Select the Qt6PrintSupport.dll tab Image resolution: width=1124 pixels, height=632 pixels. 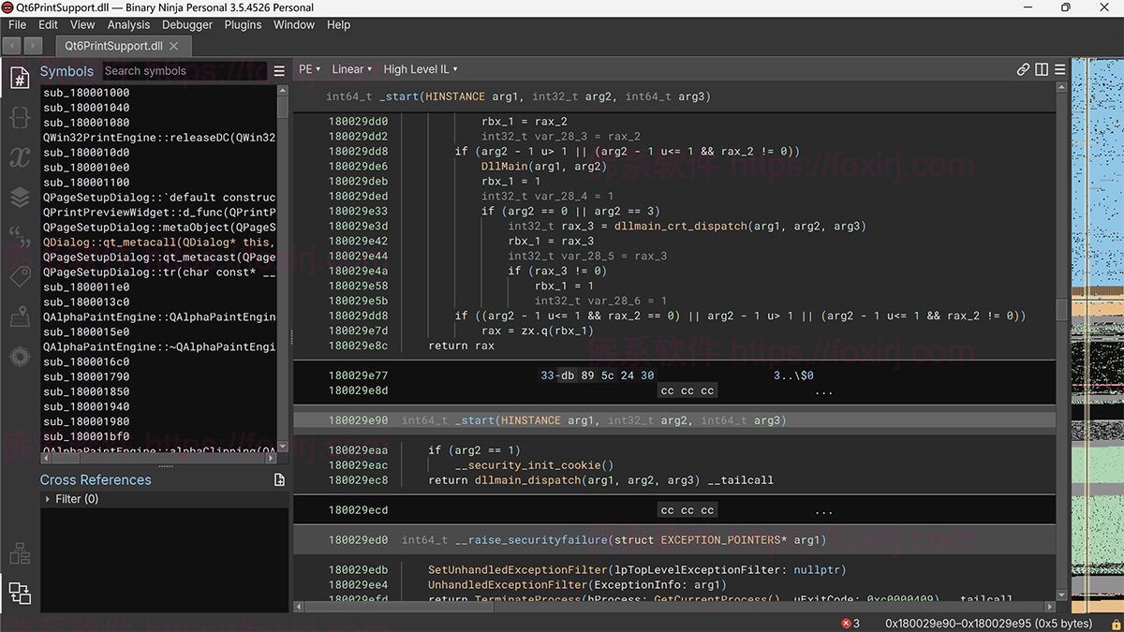(112, 46)
